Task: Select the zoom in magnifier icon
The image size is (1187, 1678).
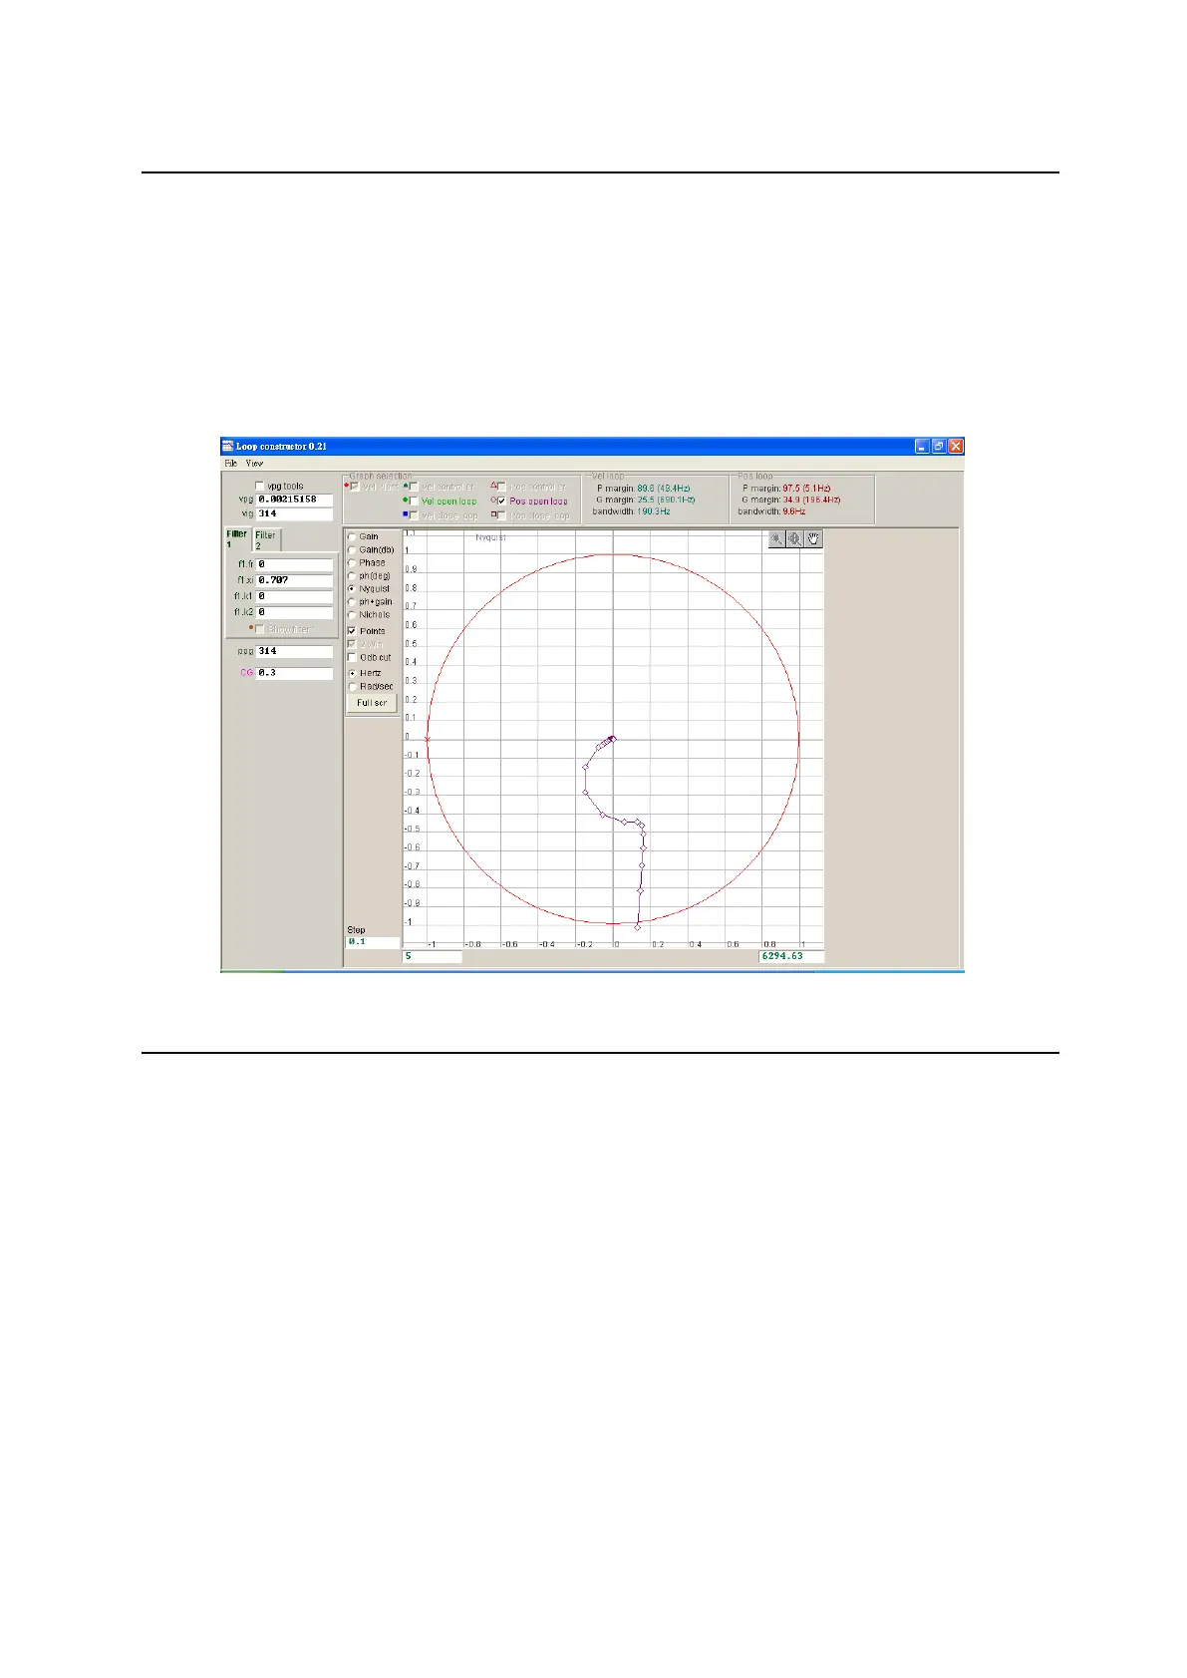Action: [795, 539]
